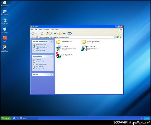
Task: Open the File menu
Action: (32, 30)
